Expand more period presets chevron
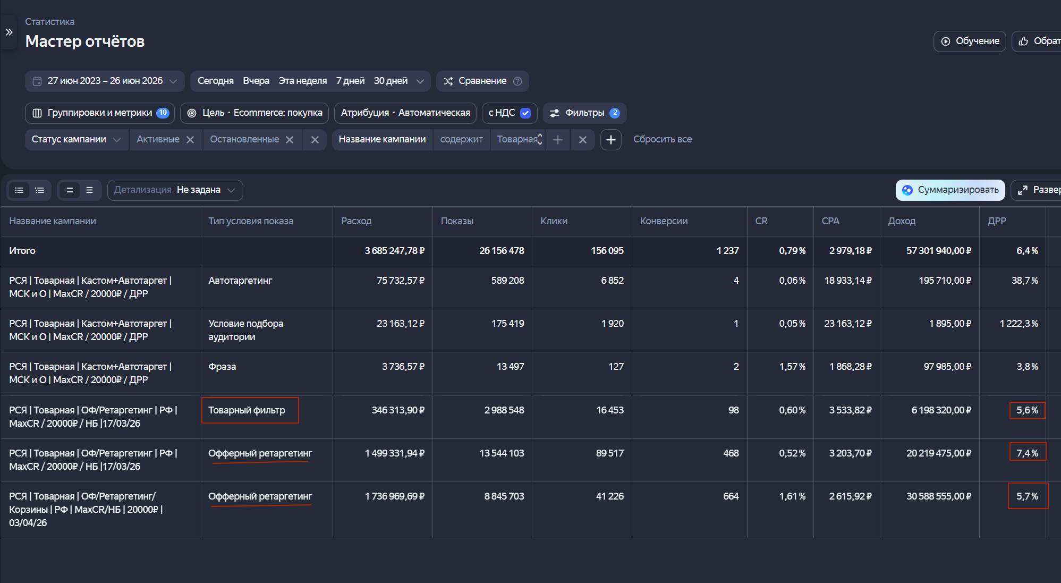 (420, 81)
